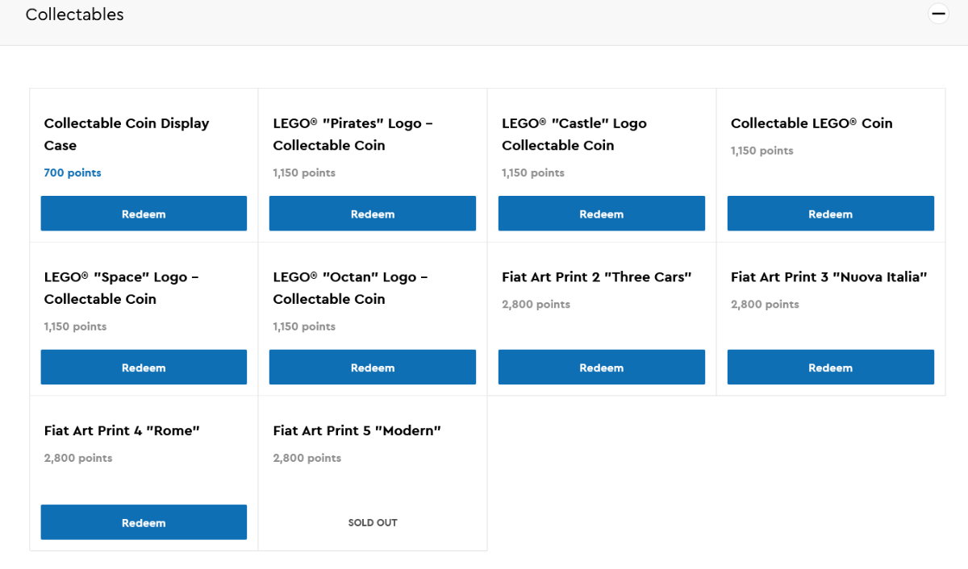The image size is (968, 569).
Task: Click 1,150 points under the Space coin
Action: pos(75,326)
